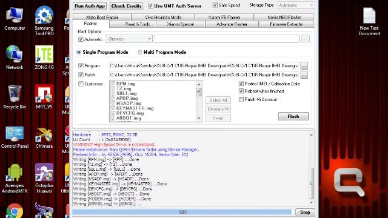Screen dimensions: 388x218
Task: Click log panel scroll up arrow
Action: 311,135
